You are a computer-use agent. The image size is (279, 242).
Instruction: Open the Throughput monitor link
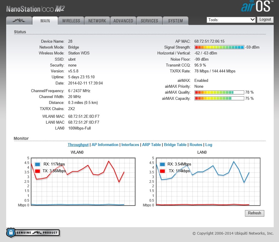click(78, 145)
